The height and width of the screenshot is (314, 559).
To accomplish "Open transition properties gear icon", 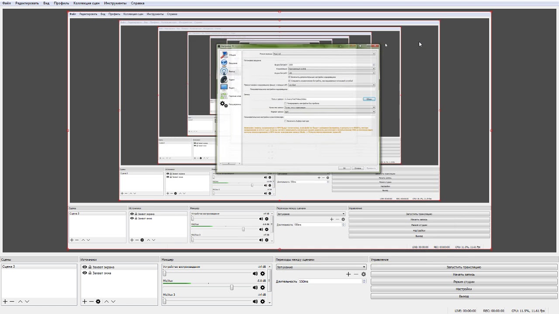I will point(363,274).
